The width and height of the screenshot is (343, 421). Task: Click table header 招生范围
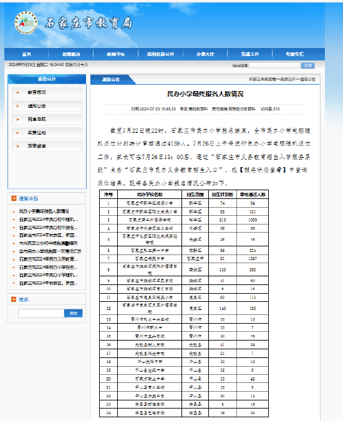[195, 195]
